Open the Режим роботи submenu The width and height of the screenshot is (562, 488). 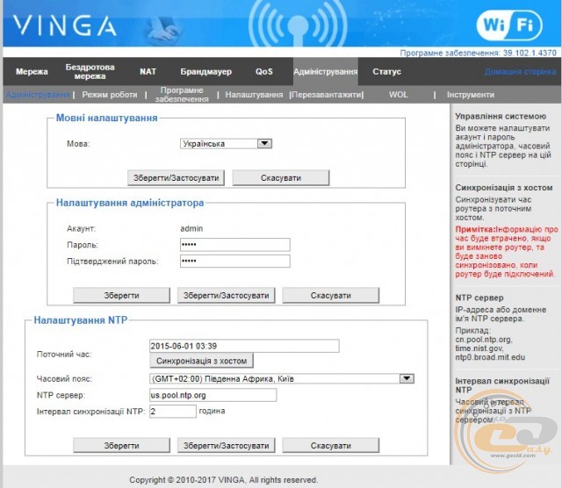[x=109, y=95]
